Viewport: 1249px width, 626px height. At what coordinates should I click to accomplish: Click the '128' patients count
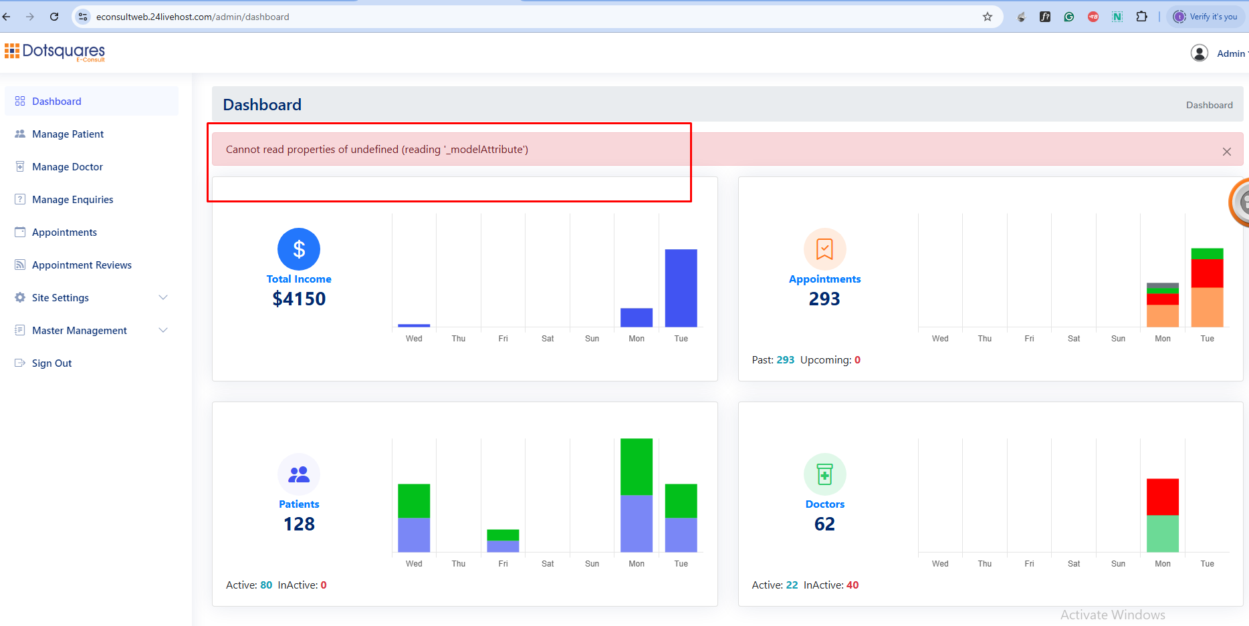tap(299, 524)
